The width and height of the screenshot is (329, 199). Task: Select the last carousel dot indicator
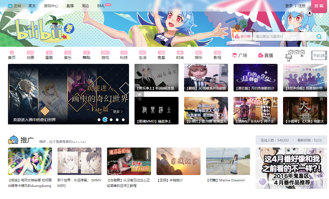tap(123, 120)
